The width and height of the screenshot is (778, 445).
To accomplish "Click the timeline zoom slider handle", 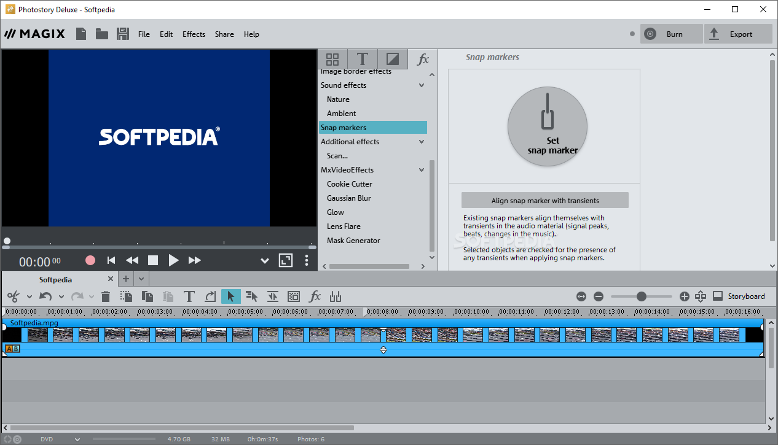I will (x=642, y=296).
